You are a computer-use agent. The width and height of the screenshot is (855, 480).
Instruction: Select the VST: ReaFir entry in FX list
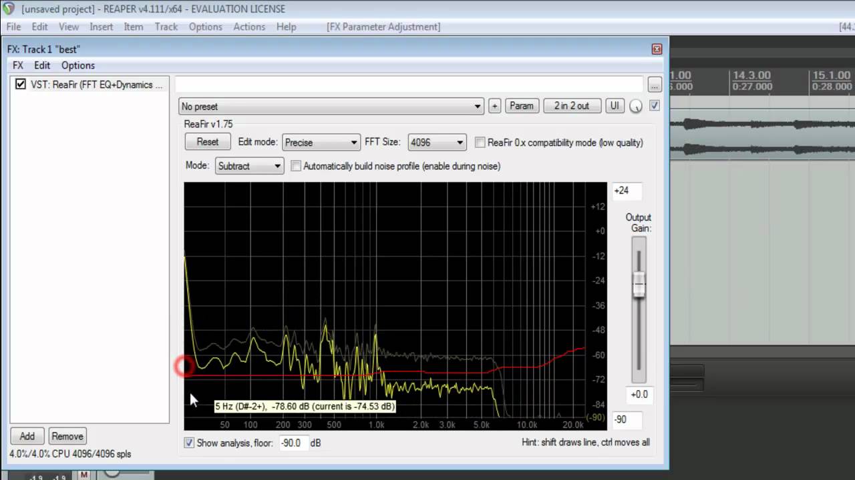[90, 85]
